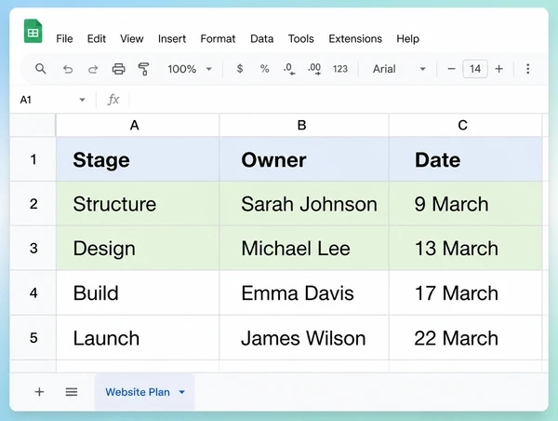The width and height of the screenshot is (558, 421).
Task: Select the Stage header cell
Action: (x=138, y=159)
